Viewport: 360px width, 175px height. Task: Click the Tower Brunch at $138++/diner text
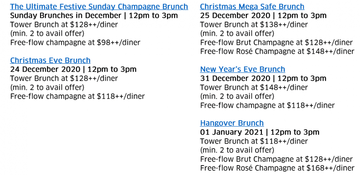click(254, 25)
